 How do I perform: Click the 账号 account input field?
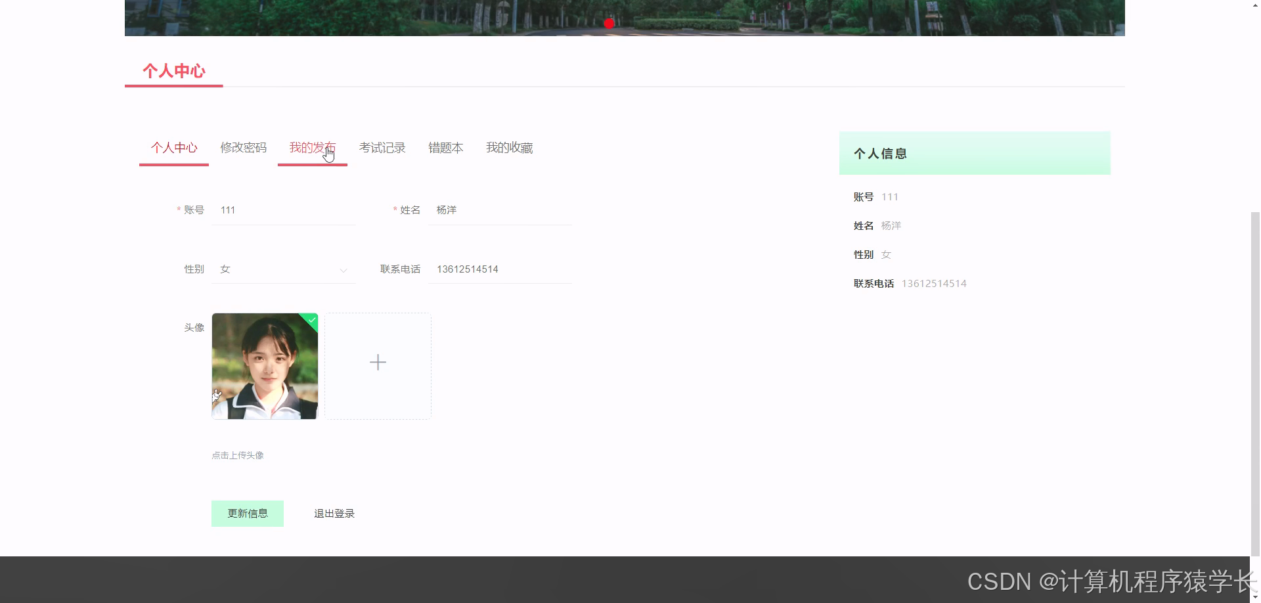point(283,210)
